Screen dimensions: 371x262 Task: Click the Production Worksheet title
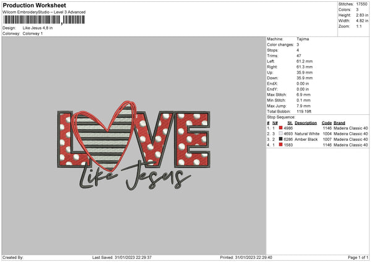(x=34, y=5)
